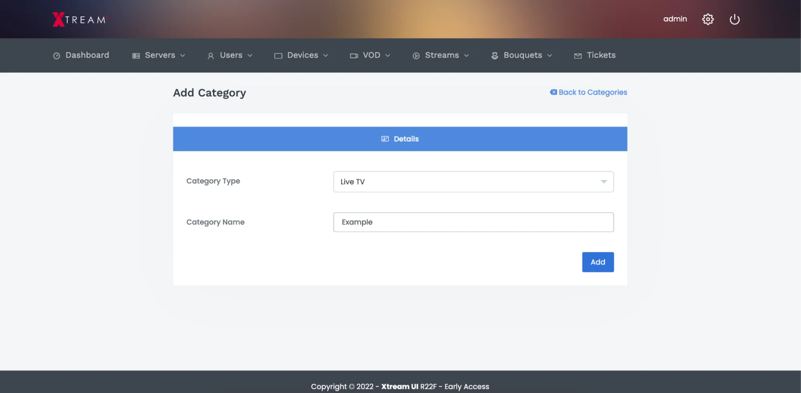The image size is (801, 393).
Task: Expand the Devices menu chevron
Action: pyautogui.click(x=326, y=56)
